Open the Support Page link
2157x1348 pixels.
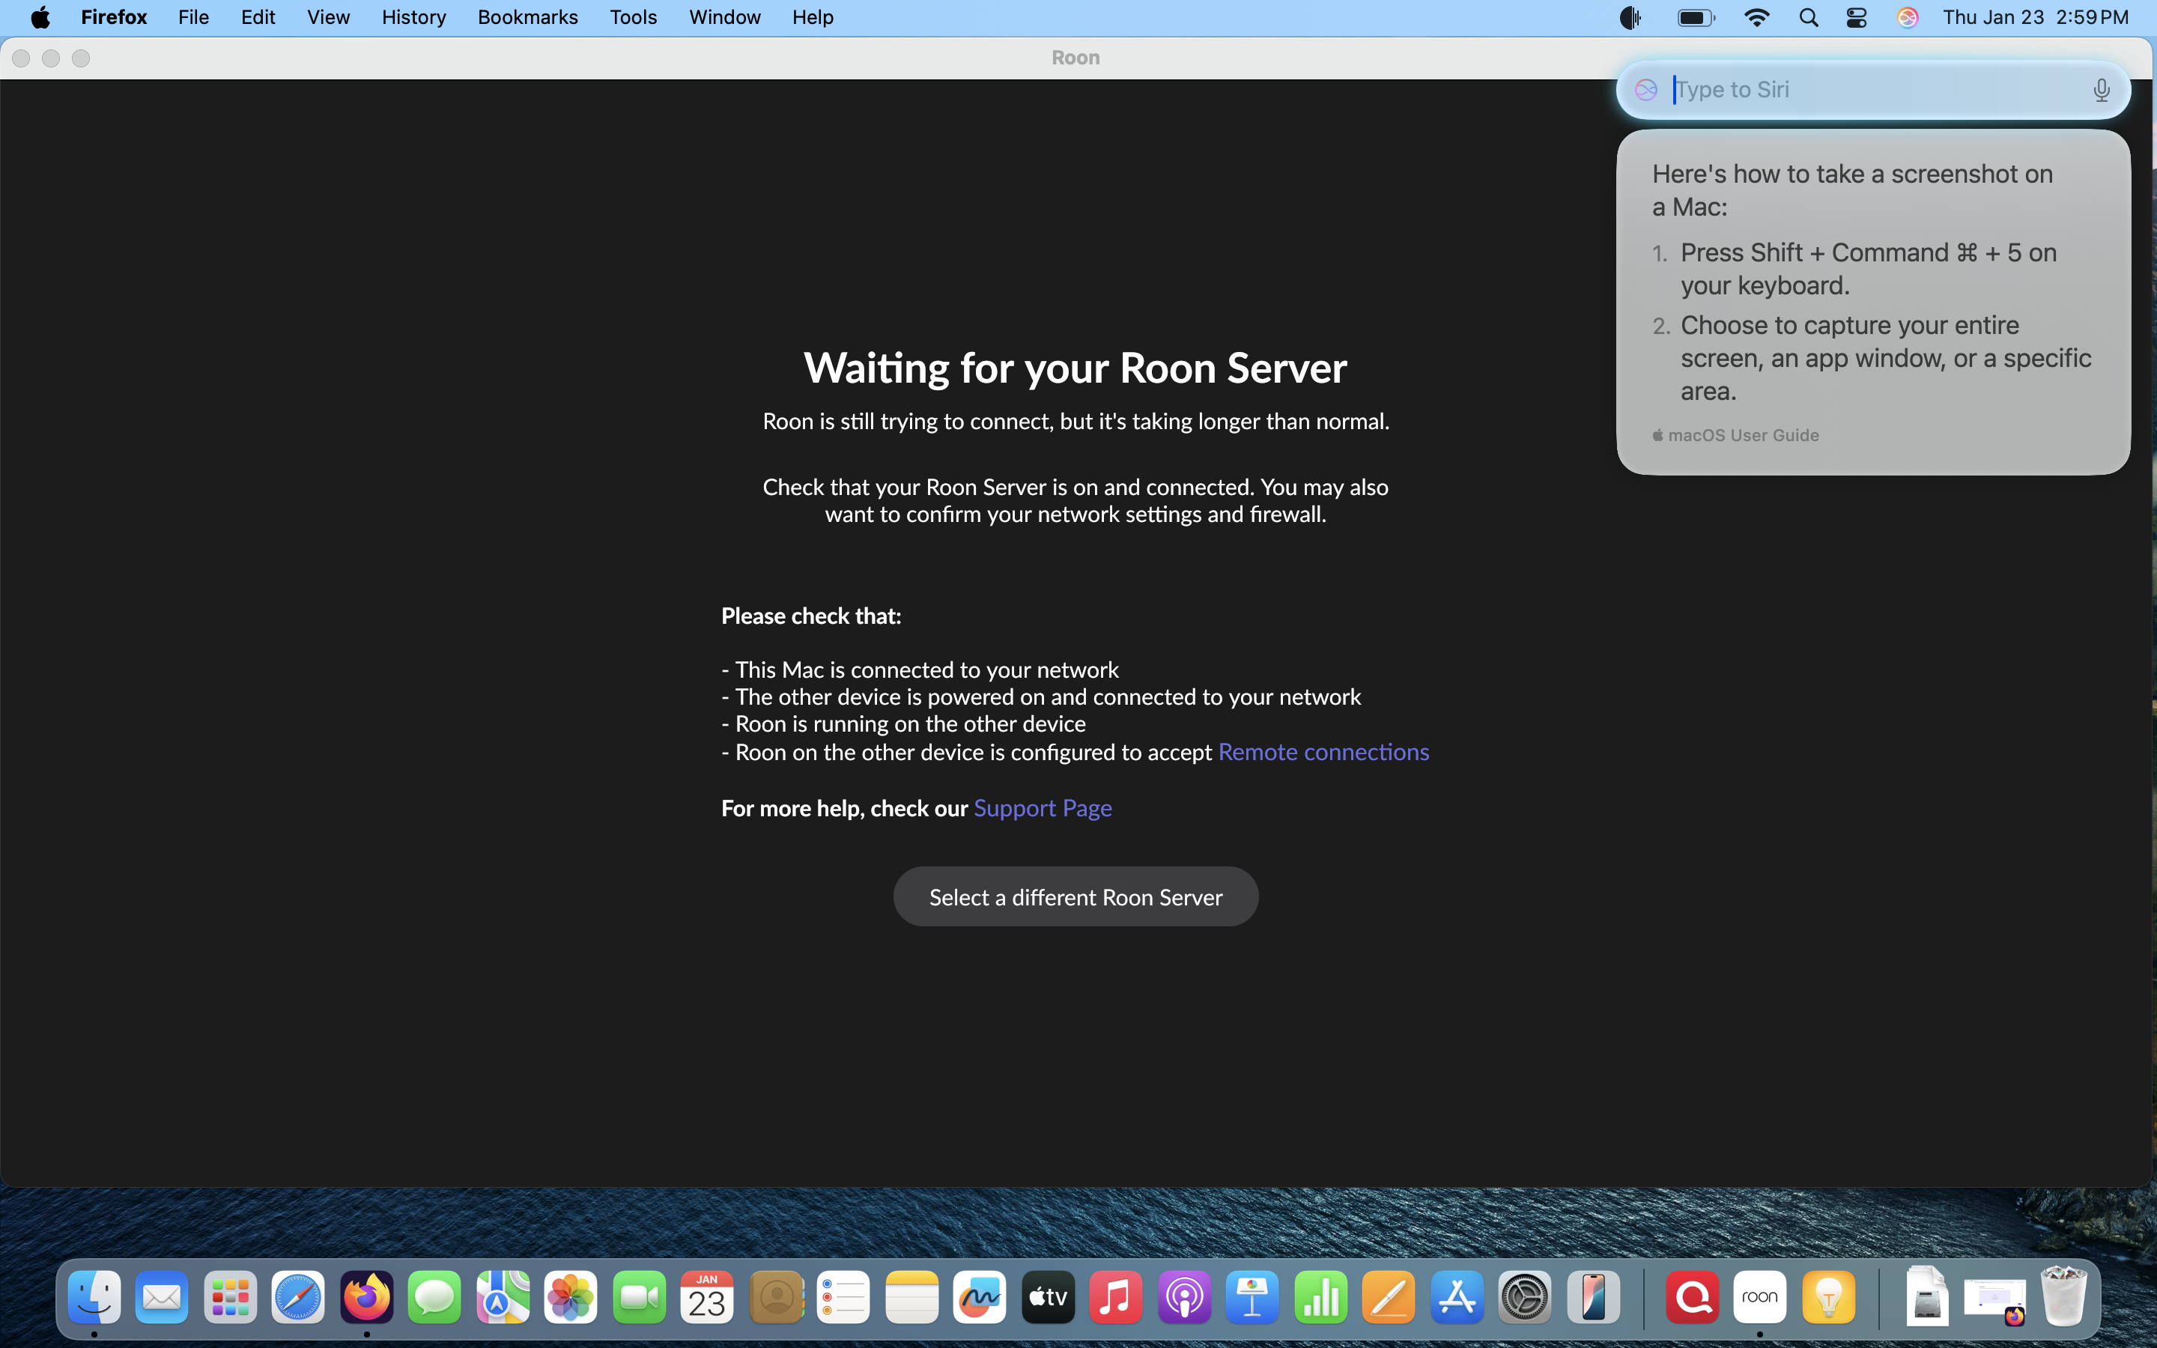1043,808
